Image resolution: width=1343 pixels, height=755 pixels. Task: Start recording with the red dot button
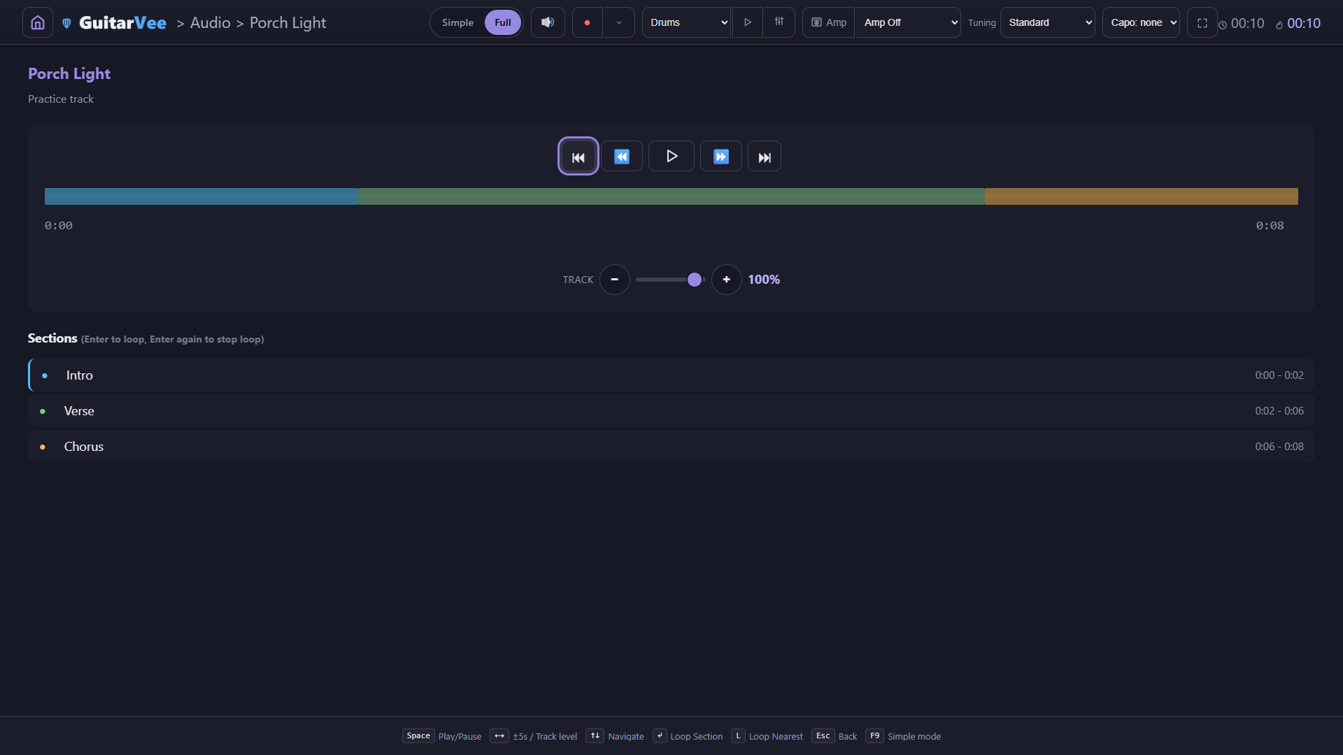588,22
